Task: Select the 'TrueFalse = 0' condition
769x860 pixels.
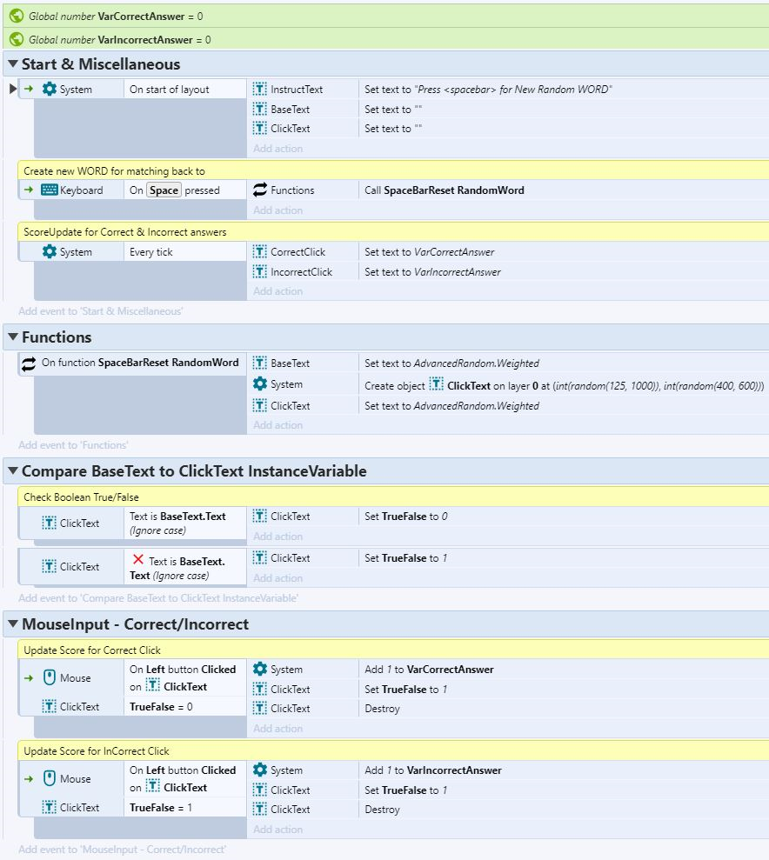Action: (x=161, y=706)
